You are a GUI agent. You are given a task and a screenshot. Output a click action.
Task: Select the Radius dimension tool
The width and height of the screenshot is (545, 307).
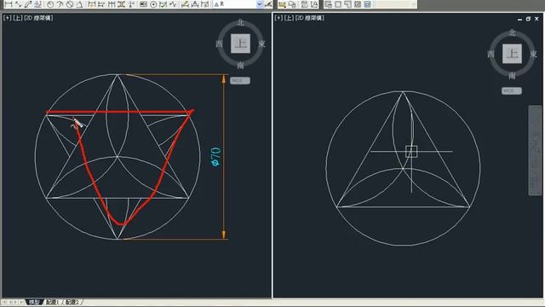pyautogui.click(x=50, y=4)
